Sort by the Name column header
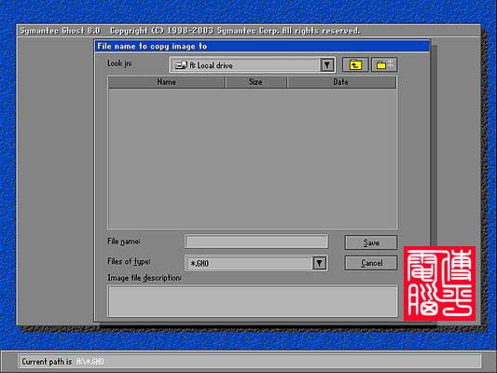Screen dimensions: 497x373 (x=166, y=82)
